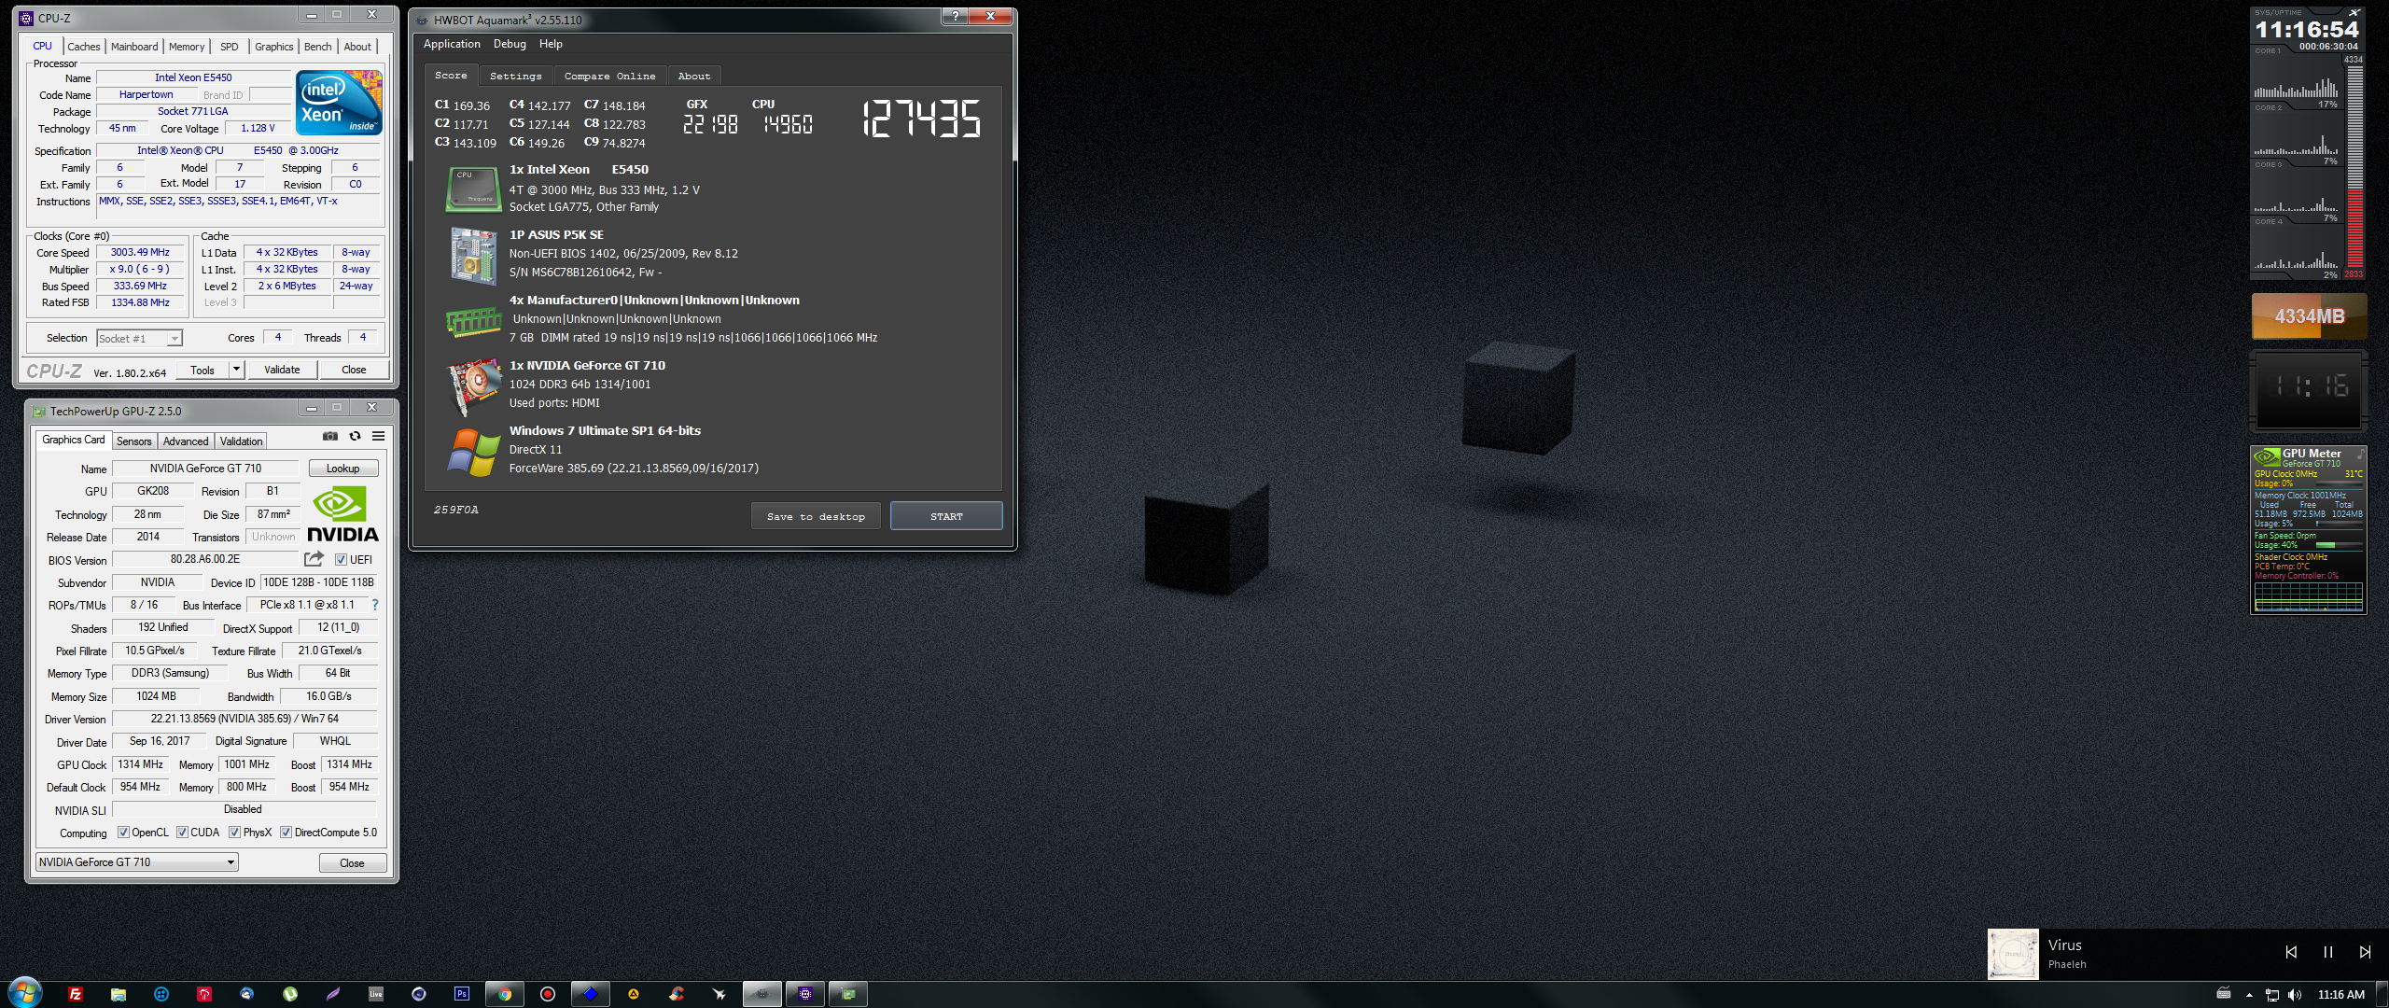Click the RAM module icon in Aquamark
Image resolution: width=2389 pixels, height=1008 pixels.
pos(473,322)
